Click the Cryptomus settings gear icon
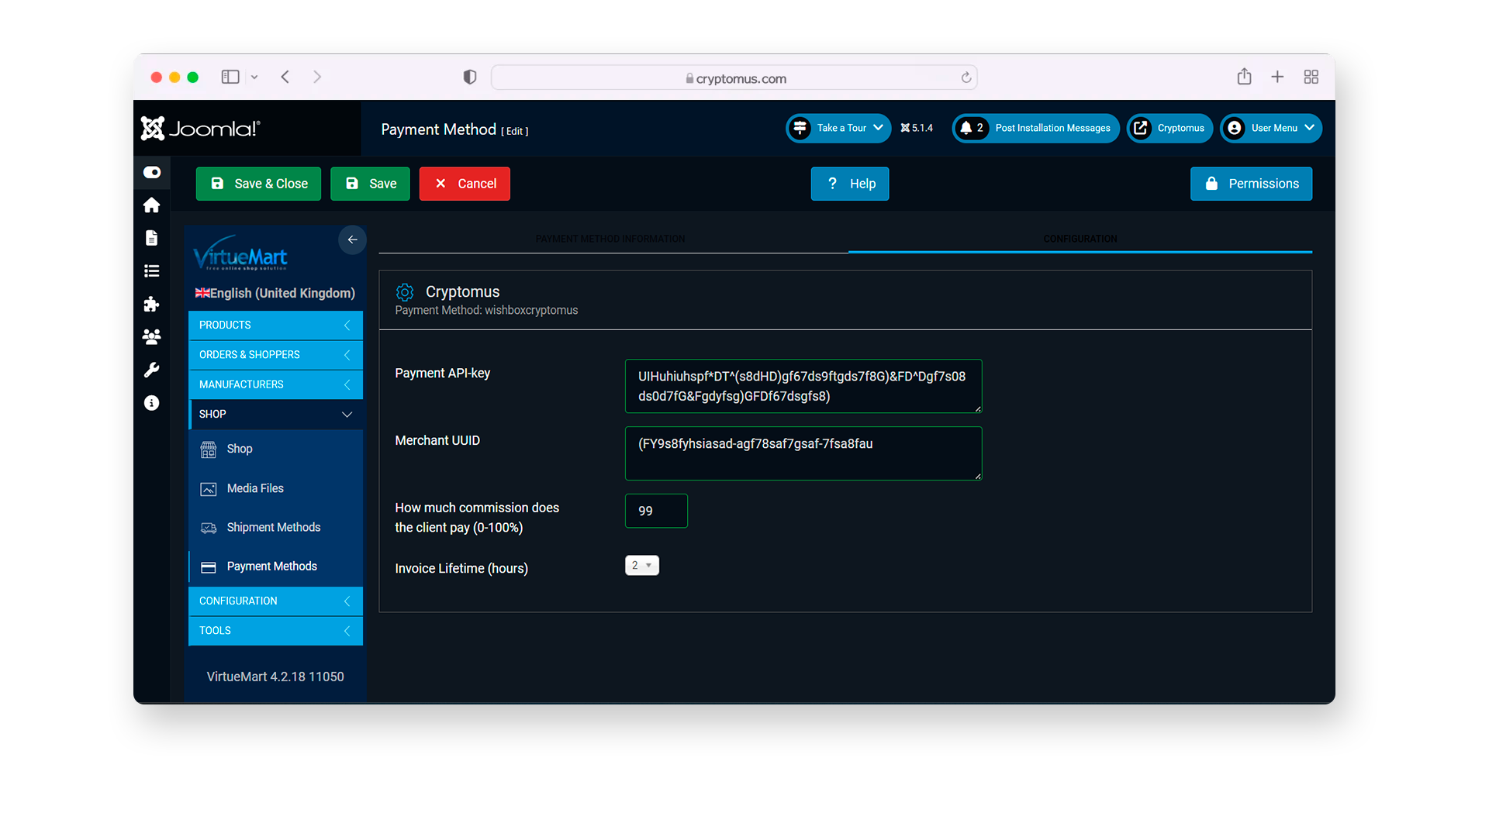Image resolution: width=1489 pixels, height=837 pixels. click(x=403, y=291)
